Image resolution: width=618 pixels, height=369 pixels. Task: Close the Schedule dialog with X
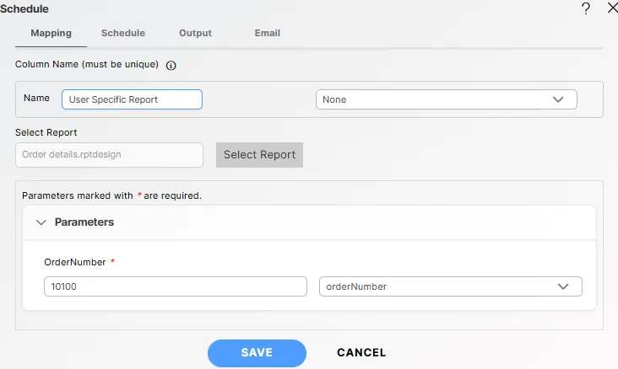point(612,8)
